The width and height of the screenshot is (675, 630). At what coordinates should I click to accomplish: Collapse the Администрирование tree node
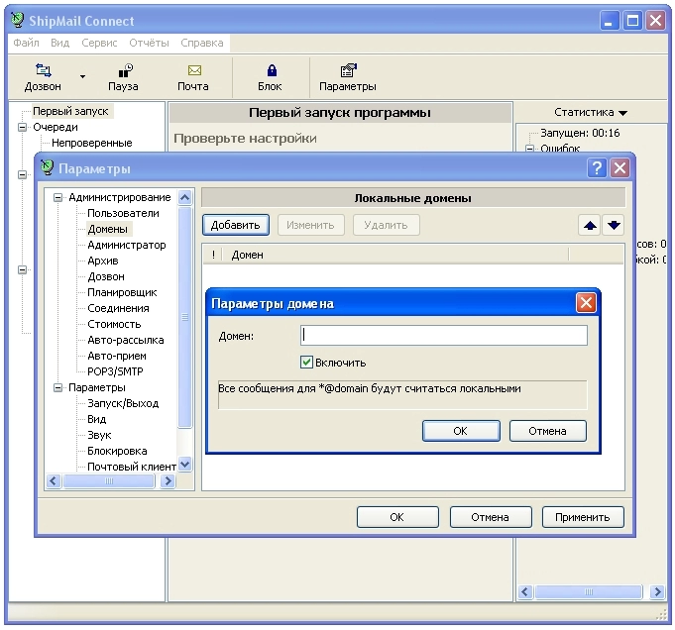coord(57,198)
